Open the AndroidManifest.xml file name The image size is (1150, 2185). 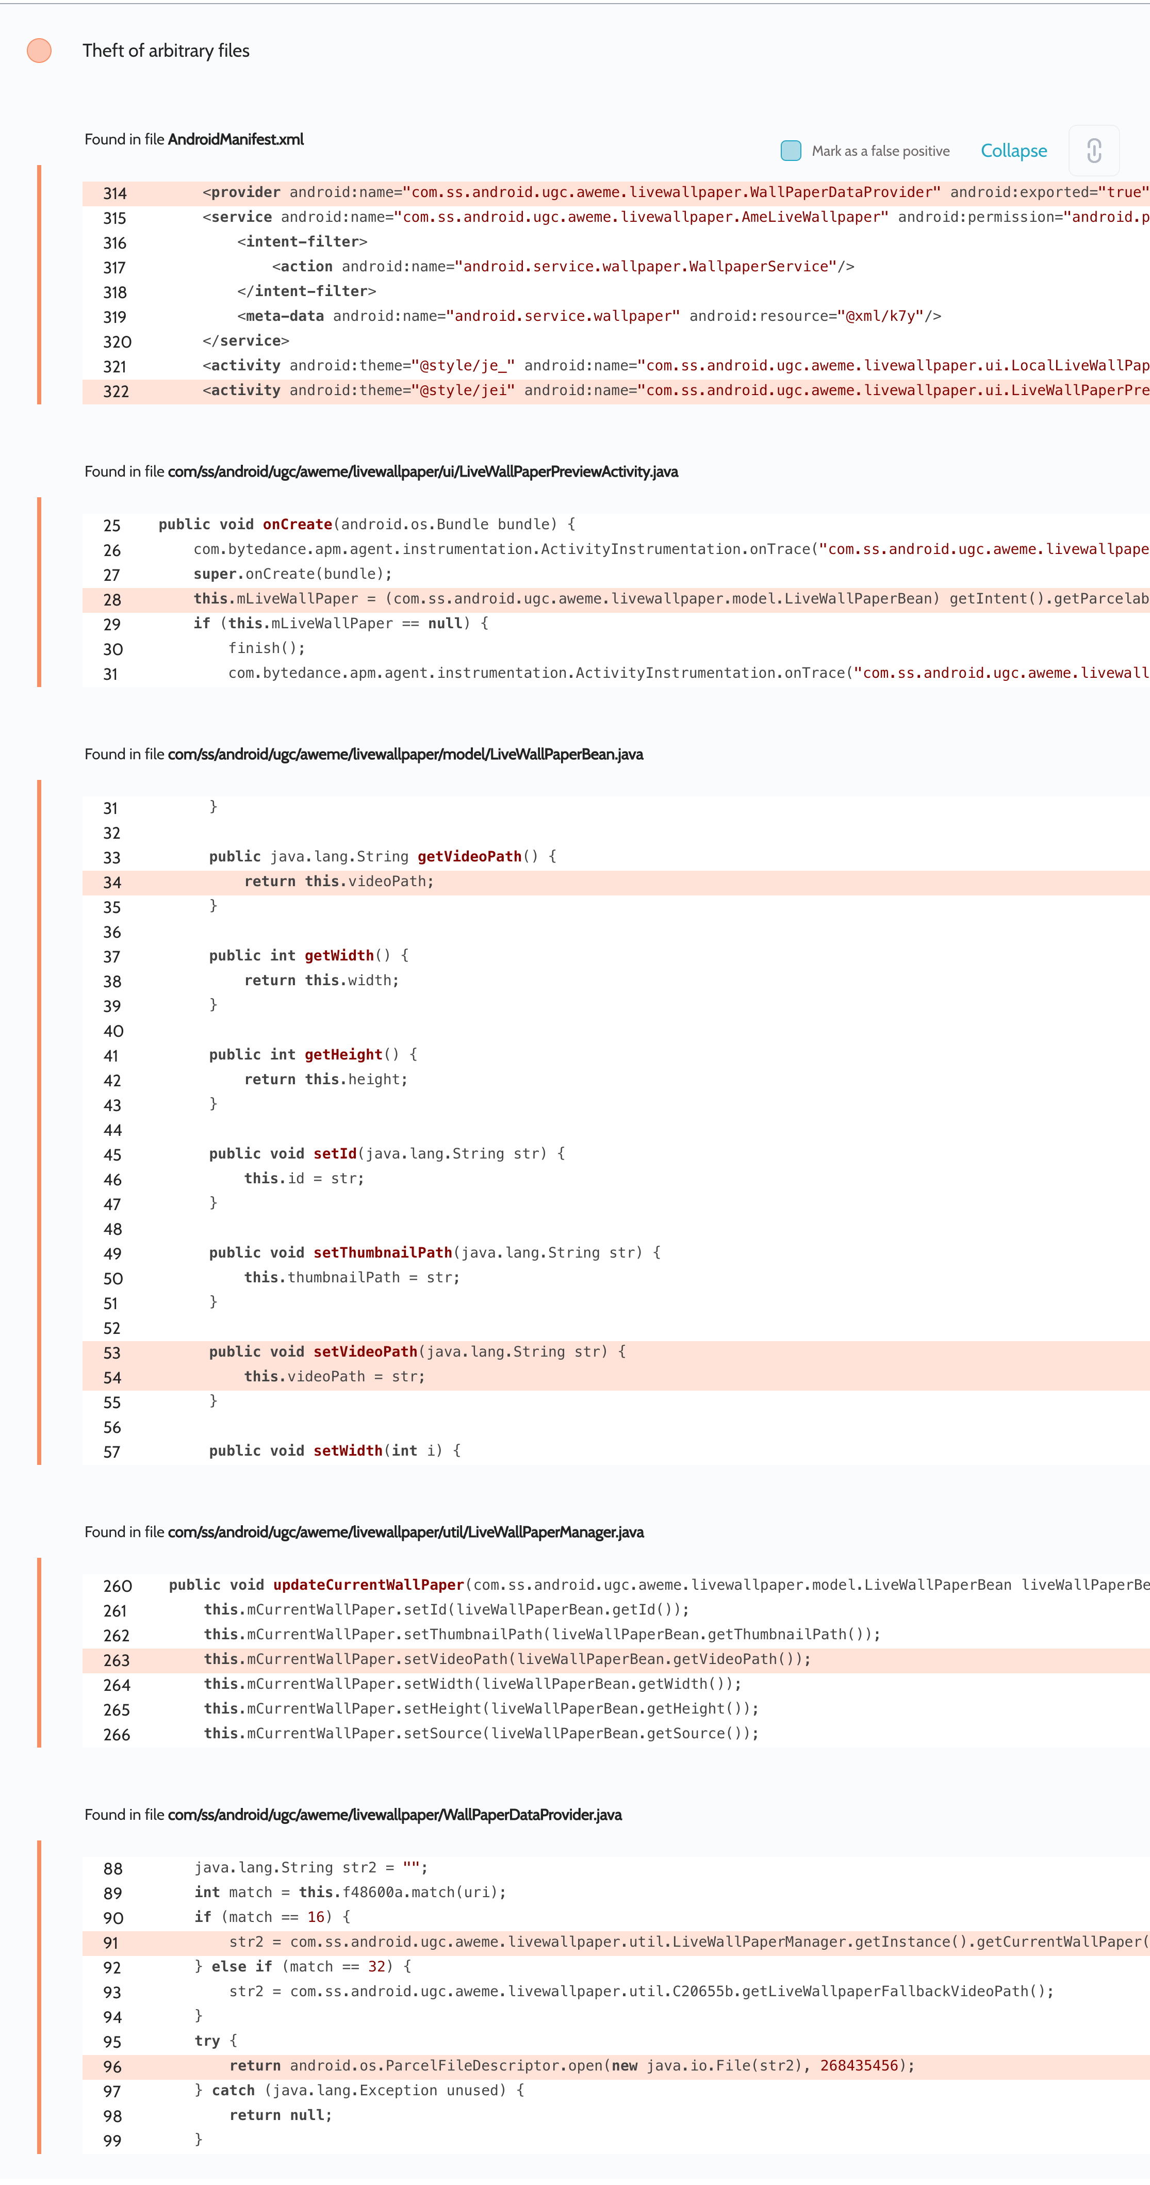[235, 139]
